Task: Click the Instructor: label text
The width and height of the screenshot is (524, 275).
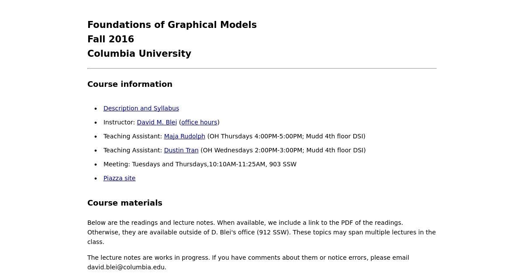Action: (x=119, y=122)
